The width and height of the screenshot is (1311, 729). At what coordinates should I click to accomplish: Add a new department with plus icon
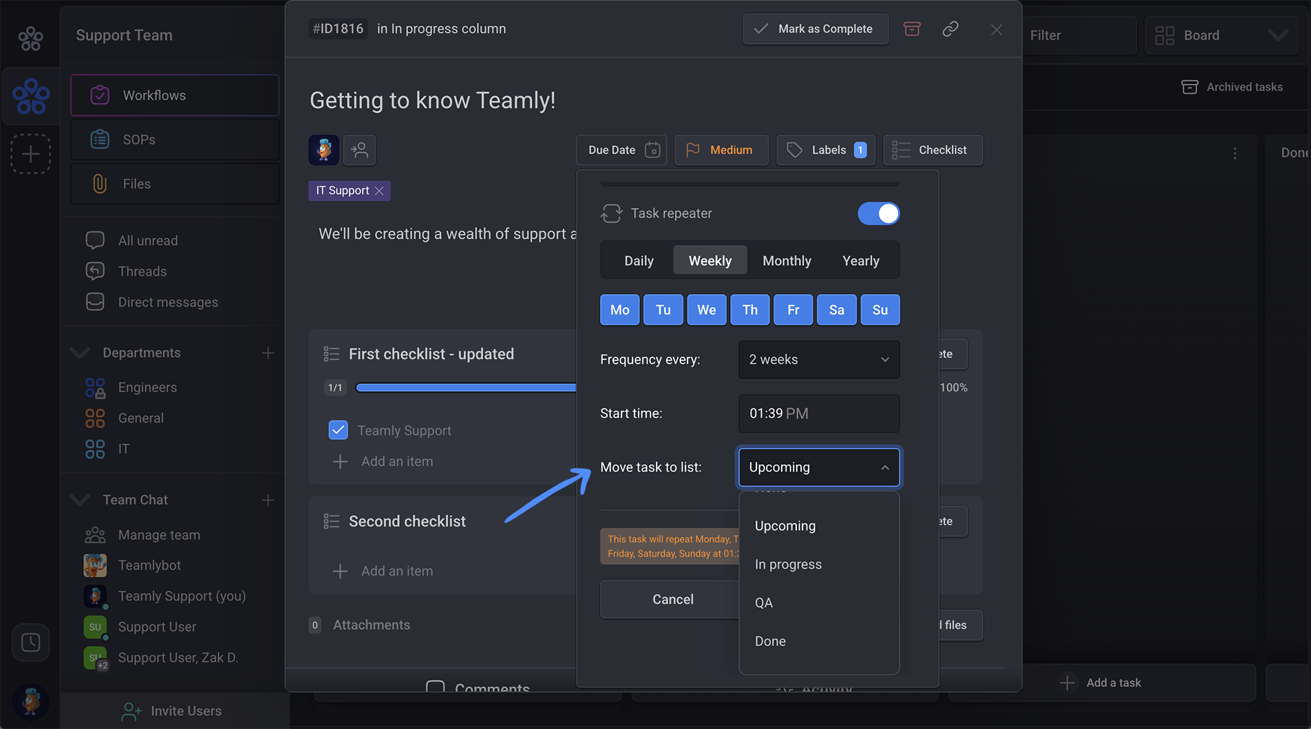click(268, 353)
